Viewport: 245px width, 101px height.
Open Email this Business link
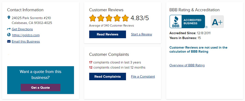[x=26, y=41]
